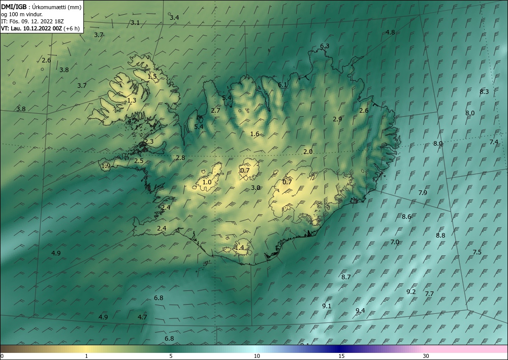Click the 8.3 value label

[484, 91]
